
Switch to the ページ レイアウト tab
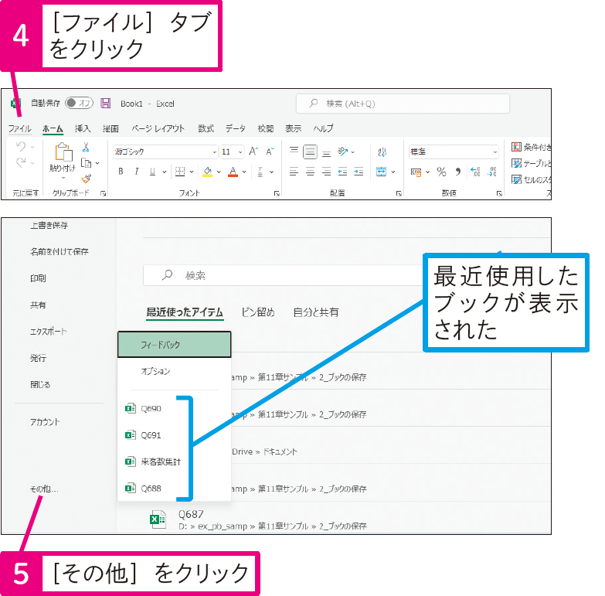pyautogui.click(x=158, y=128)
